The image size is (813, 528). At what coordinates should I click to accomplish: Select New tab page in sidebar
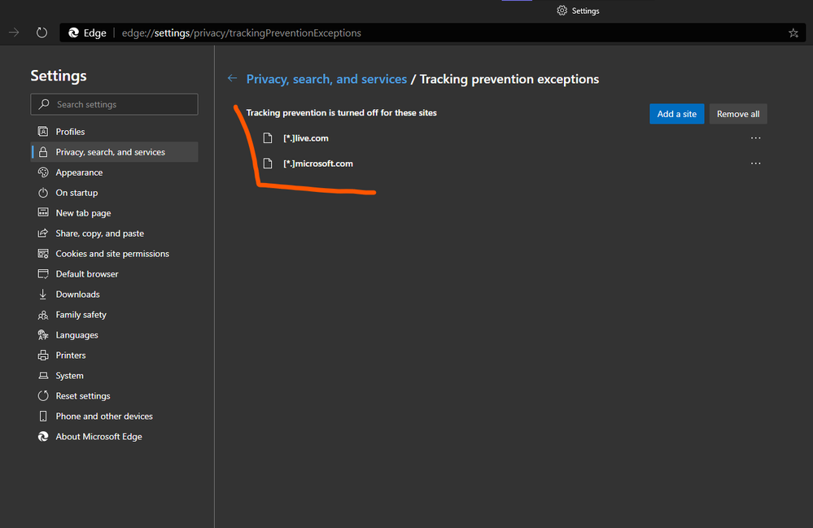click(114, 213)
